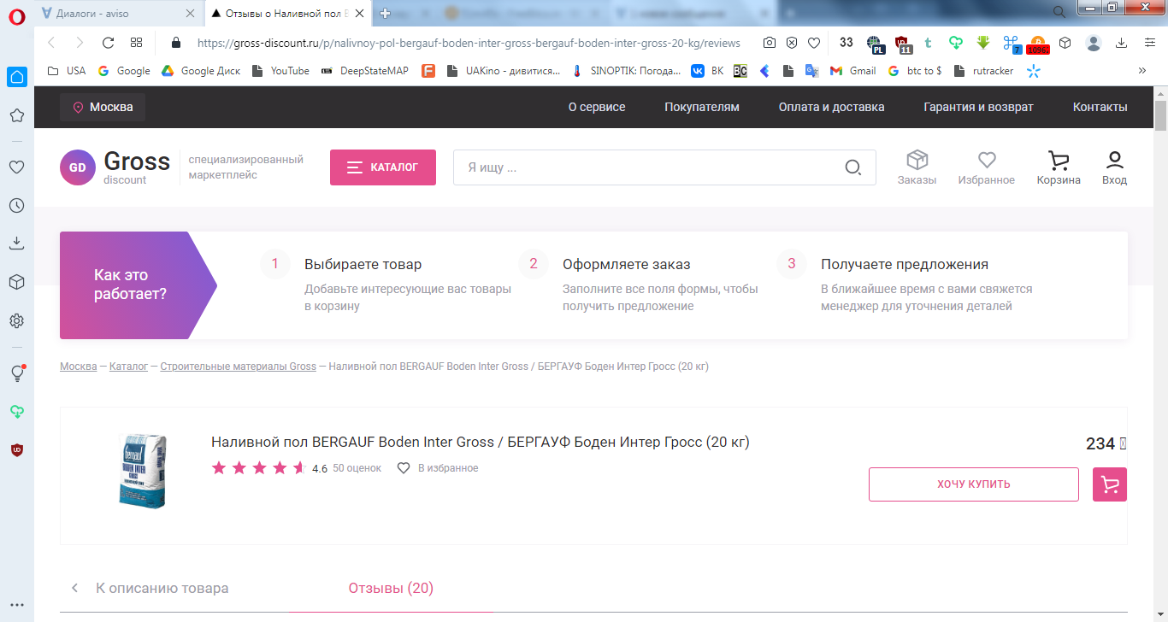
Task: Go to Opera sidebar home icon
Action: pyautogui.click(x=17, y=77)
